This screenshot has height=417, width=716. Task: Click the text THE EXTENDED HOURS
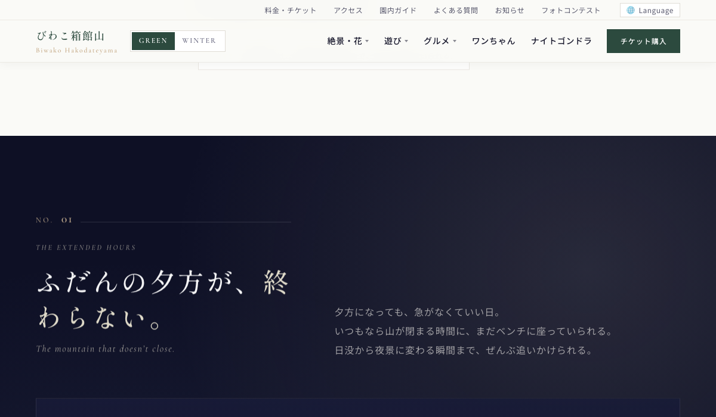pyautogui.click(x=86, y=248)
